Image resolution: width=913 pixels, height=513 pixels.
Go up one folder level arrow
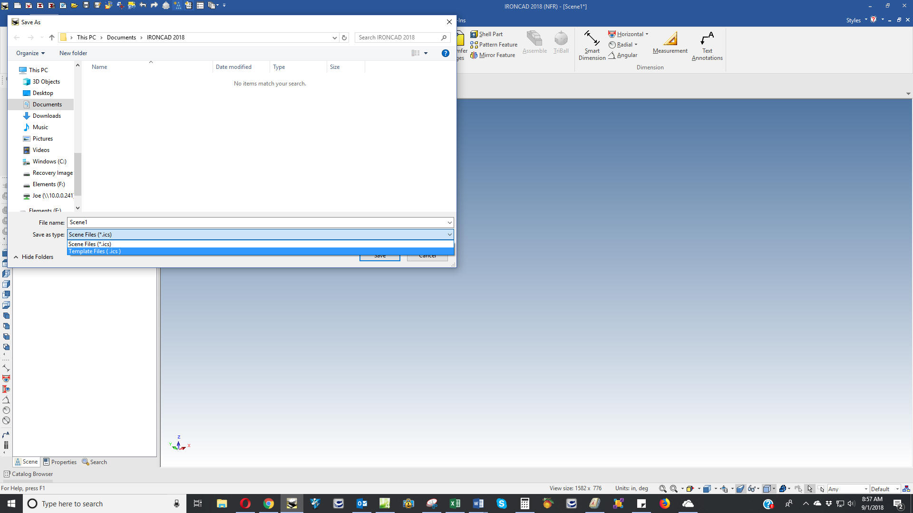click(x=52, y=38)
